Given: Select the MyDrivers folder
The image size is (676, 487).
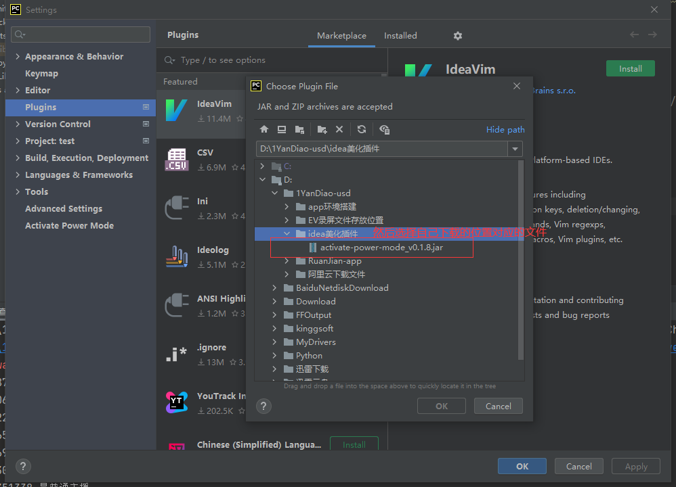Looking at the screenshot, I should pos(316,342).
